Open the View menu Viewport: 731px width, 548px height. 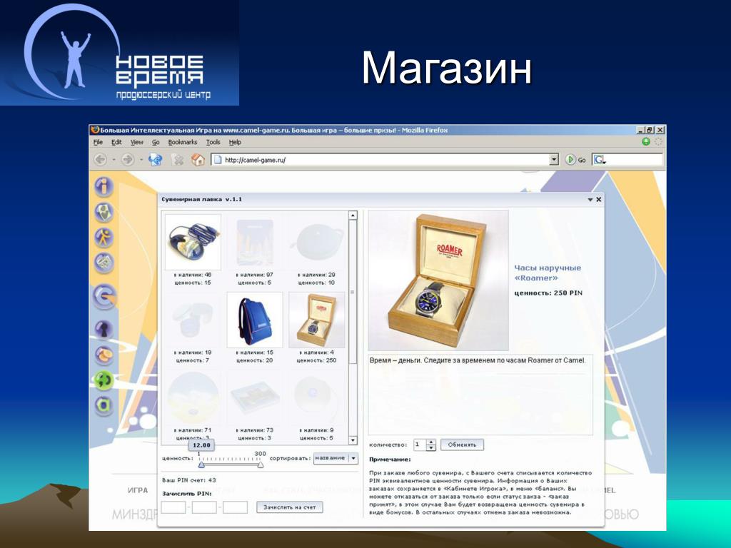[136, 142]
